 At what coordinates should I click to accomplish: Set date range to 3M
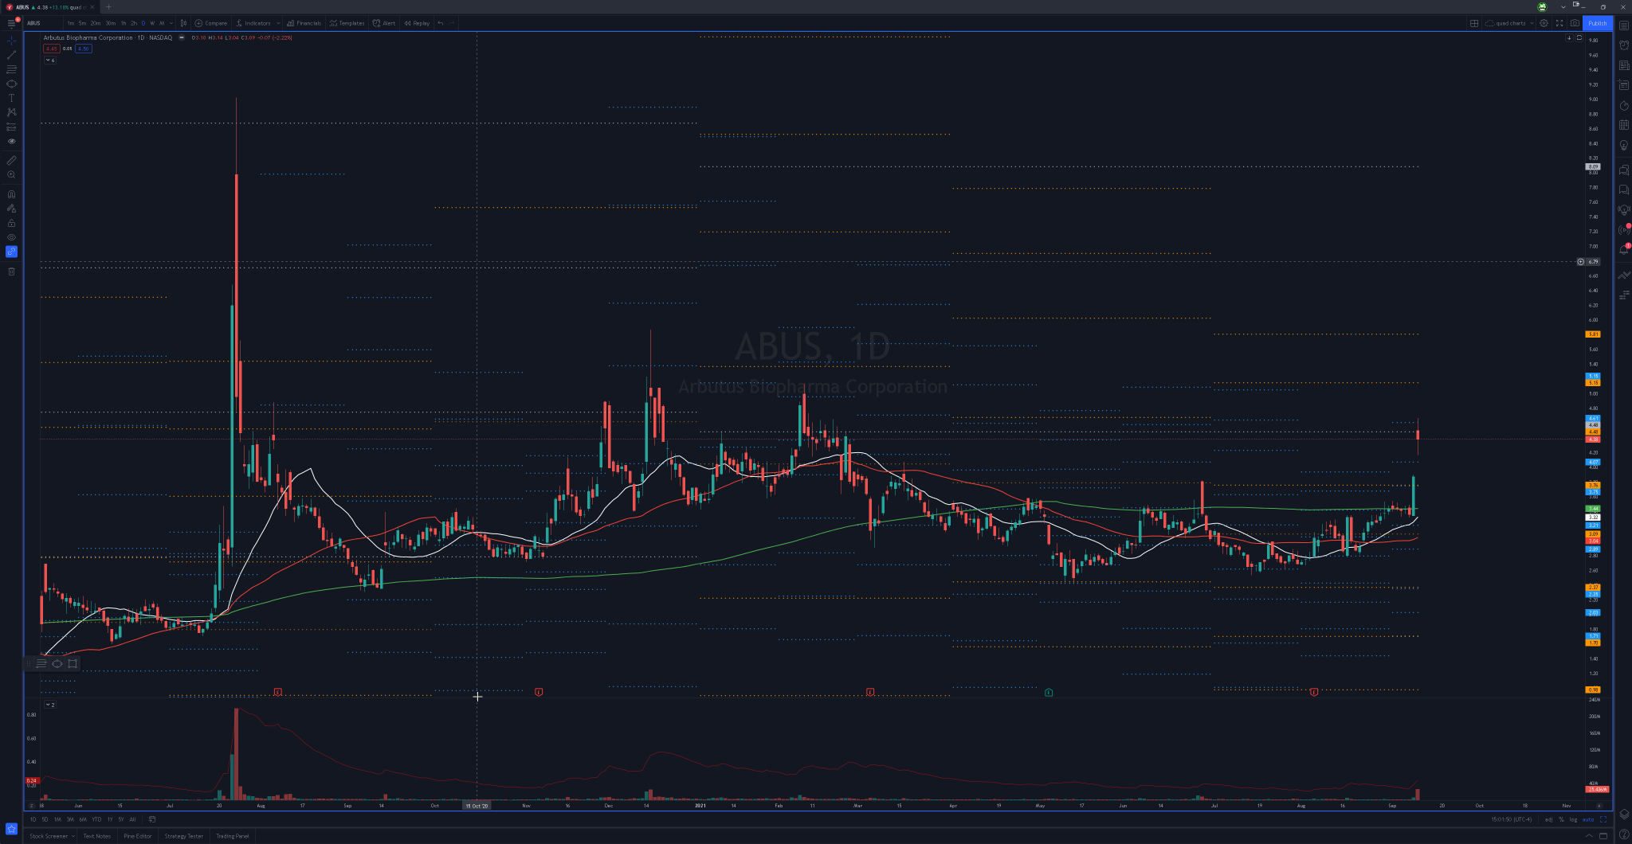[70, 819]
